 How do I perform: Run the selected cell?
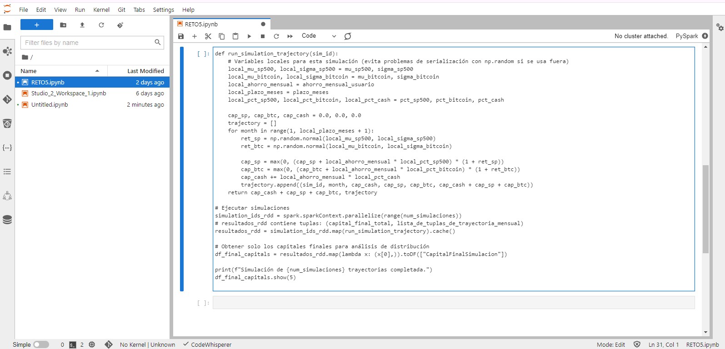pos(249,36)
